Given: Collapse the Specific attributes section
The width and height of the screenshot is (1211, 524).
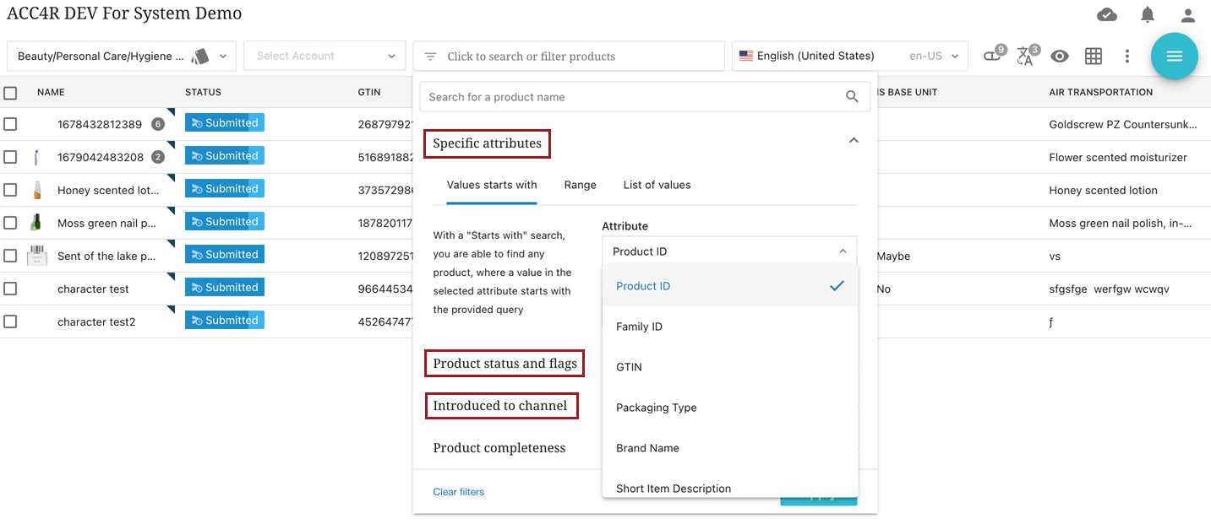Looking at the screenshot, I should 854,140.
